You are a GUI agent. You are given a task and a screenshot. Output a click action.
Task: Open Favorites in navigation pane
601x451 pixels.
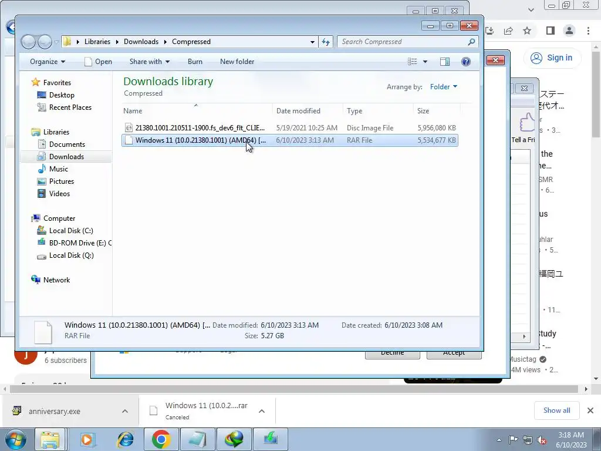[x=57, y=82]
